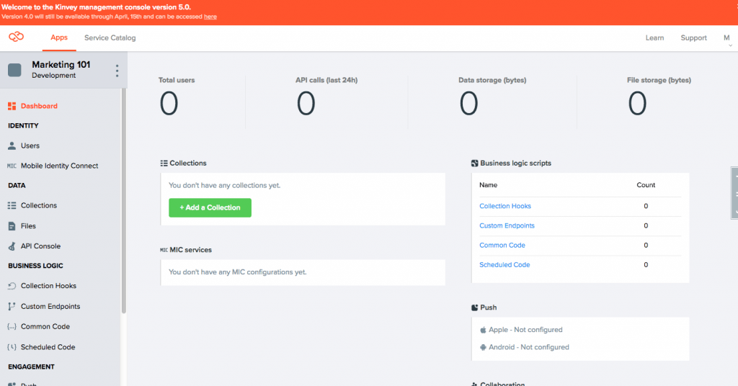The width and height of the screenshot is (738, 386).
Task: Select the Custom Endpoints branch icon
Action: click(x=12, y=307)
